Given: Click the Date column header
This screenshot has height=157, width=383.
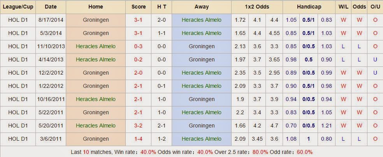Looking at the screenshot, I should (x=51, y=7).
